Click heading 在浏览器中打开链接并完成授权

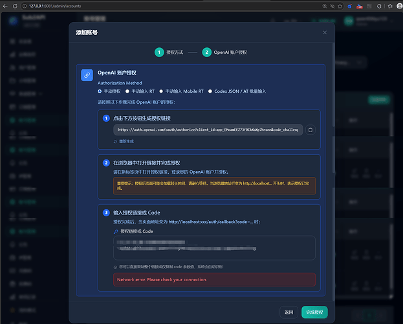point(146,163)
